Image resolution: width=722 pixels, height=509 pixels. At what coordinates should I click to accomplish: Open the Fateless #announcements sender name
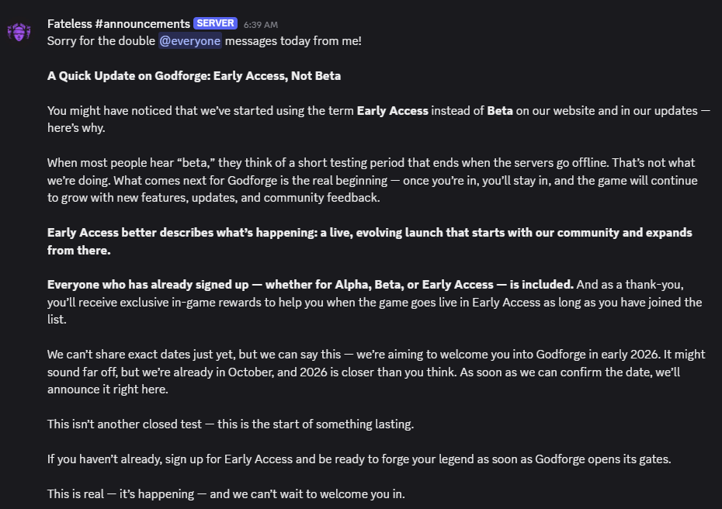click(118, 24)
